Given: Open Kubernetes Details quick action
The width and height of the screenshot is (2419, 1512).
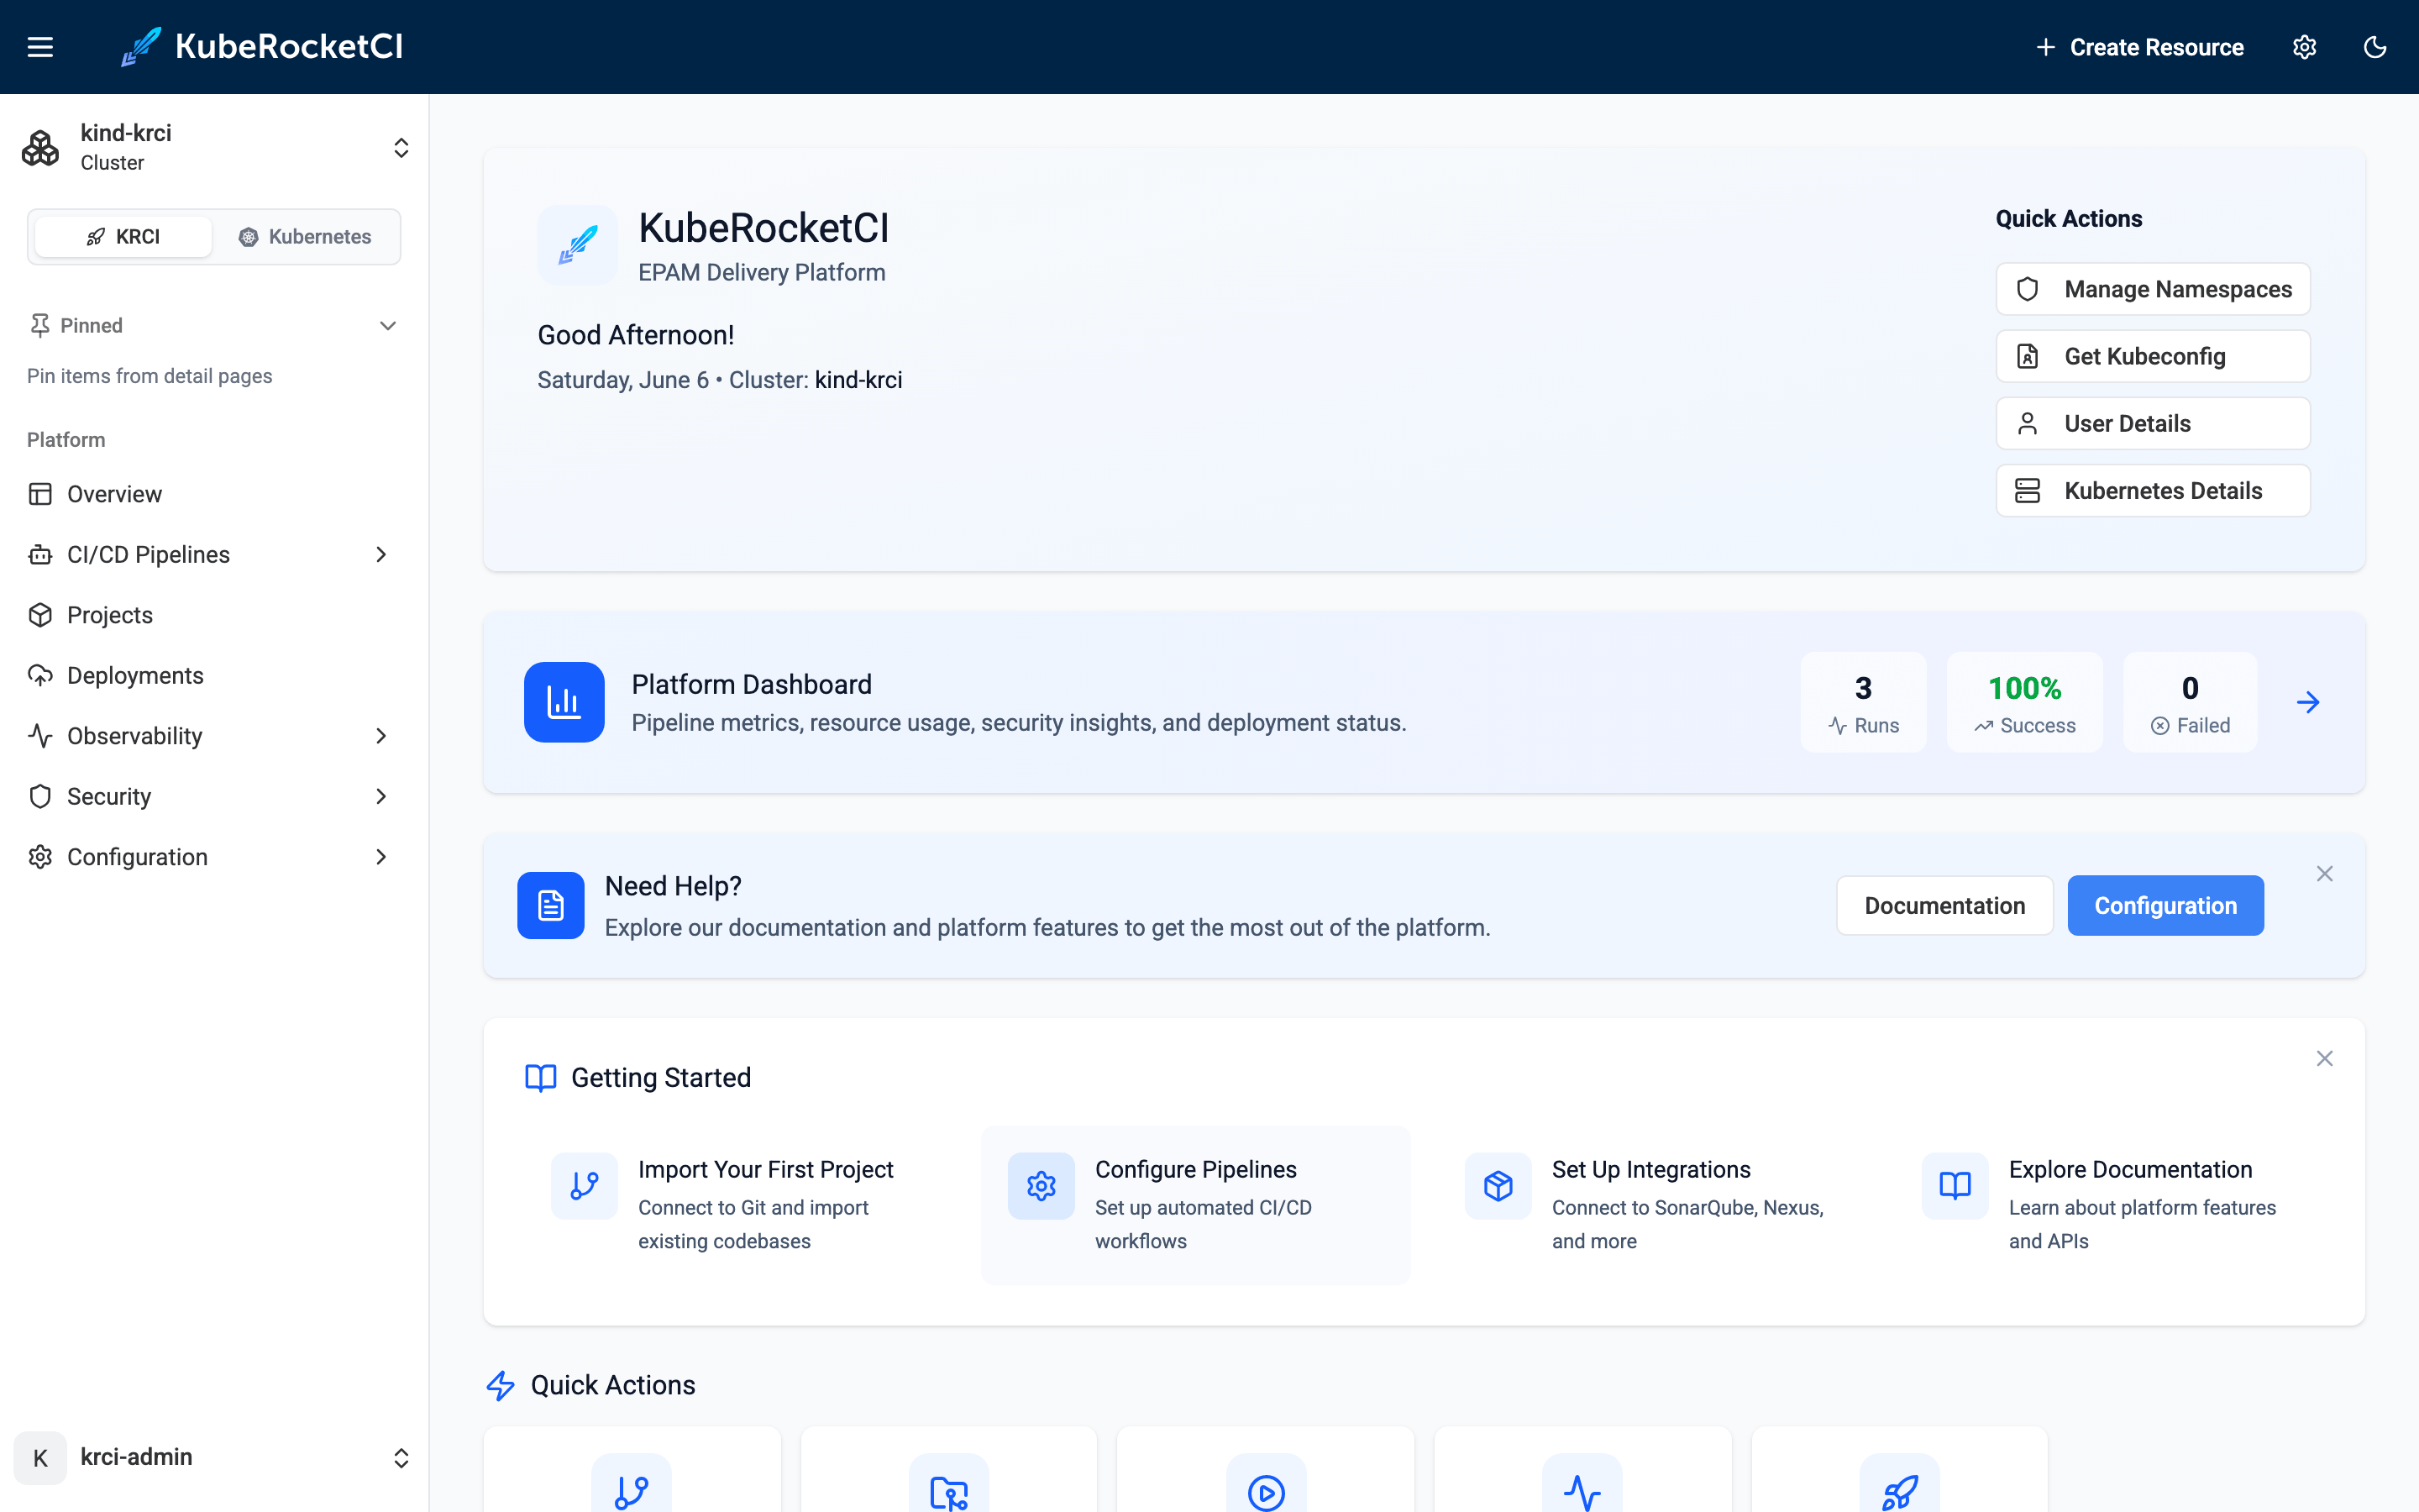Looking at the screenshot, I should pyautogui.click(x=2153, y=491).
